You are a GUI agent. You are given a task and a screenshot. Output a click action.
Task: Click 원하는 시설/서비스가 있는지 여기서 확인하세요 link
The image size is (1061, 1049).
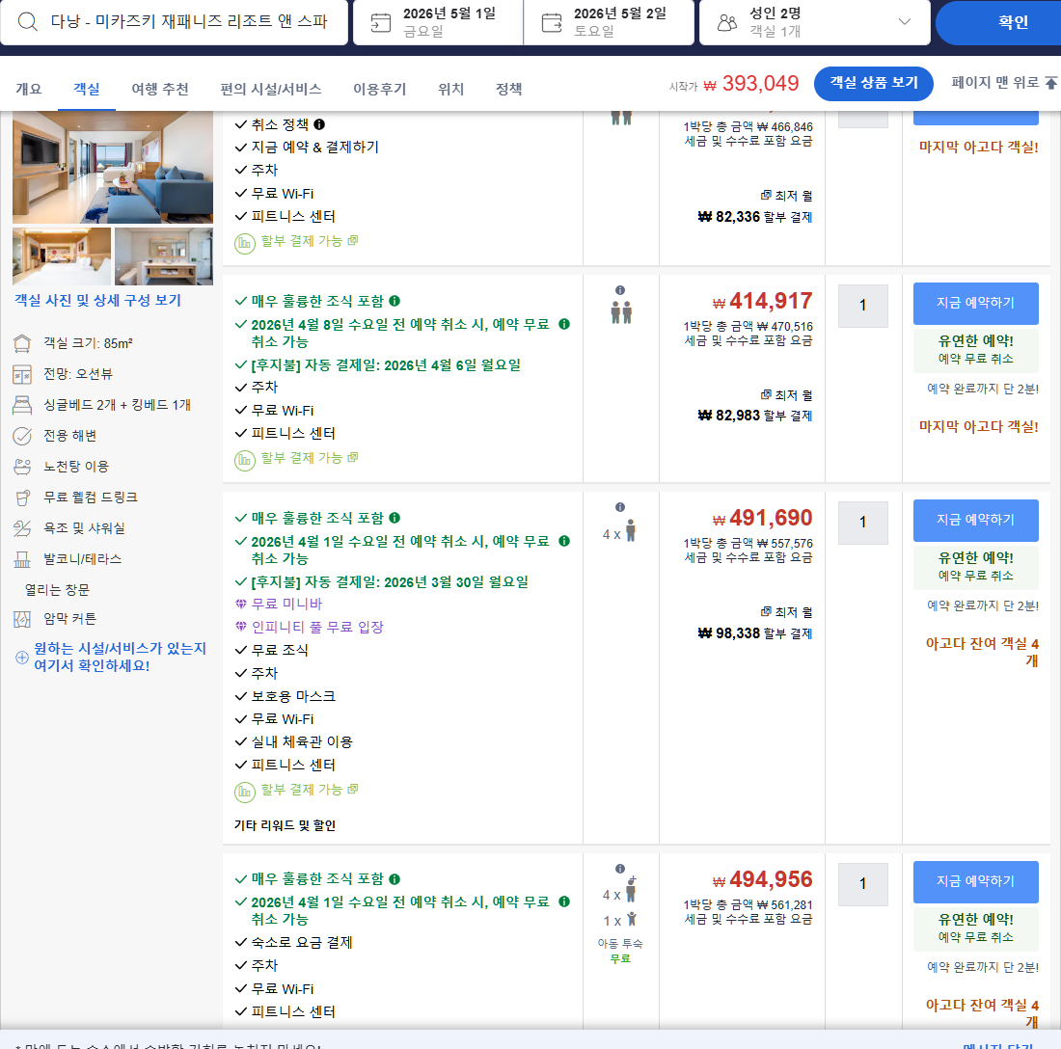[120, 657]
